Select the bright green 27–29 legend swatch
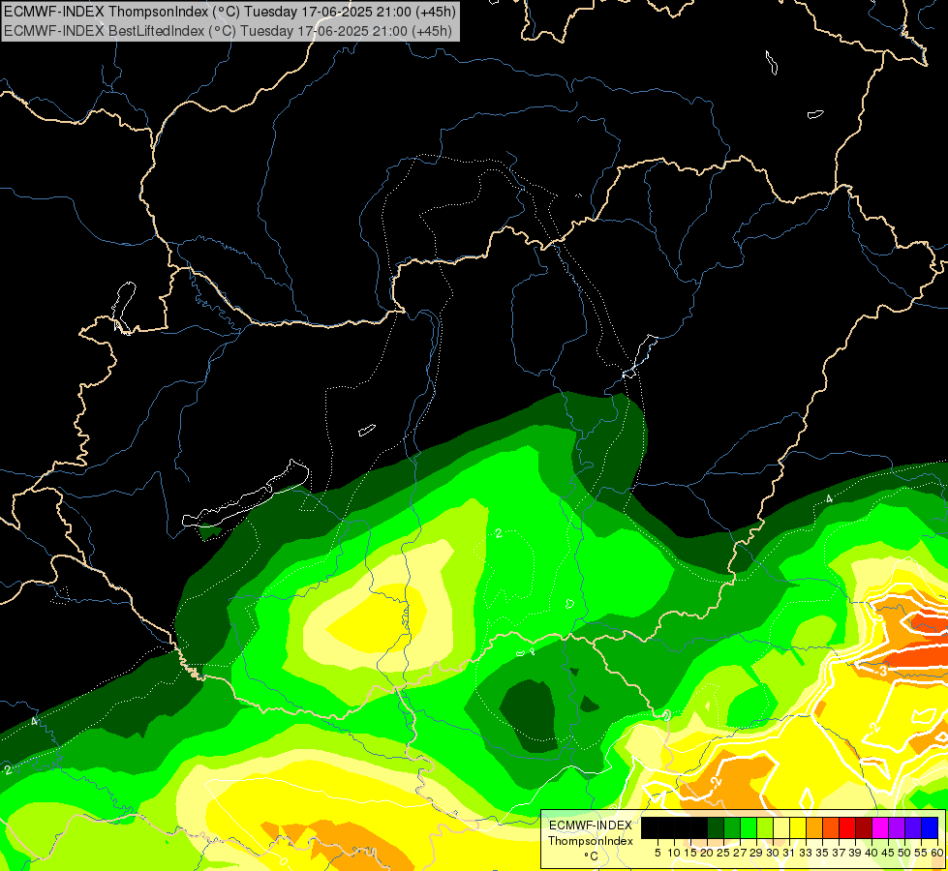This screenshot has height=871, width=948. pos(749,828)
